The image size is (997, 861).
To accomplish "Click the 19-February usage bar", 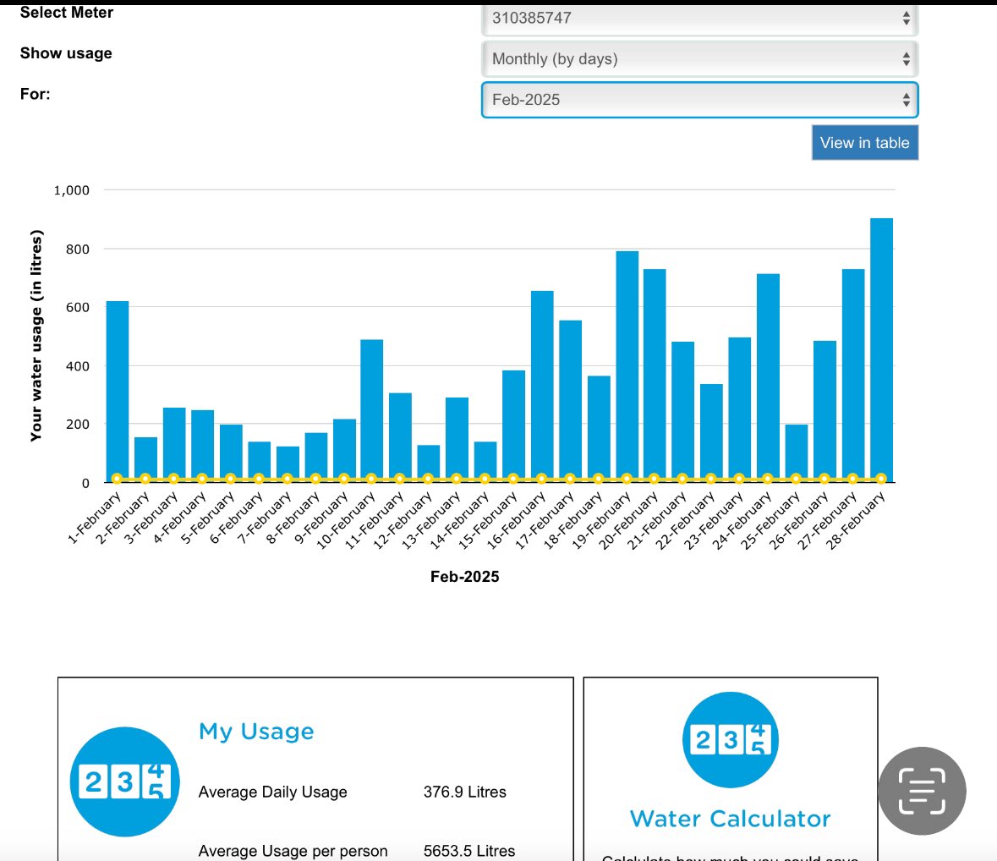I will [x=627, y=366].
